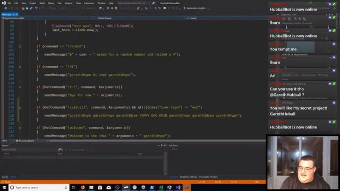This screenshot has width=340, height=191.
Task: Collapse the !hi if block
Action: [x=20, y=67]
